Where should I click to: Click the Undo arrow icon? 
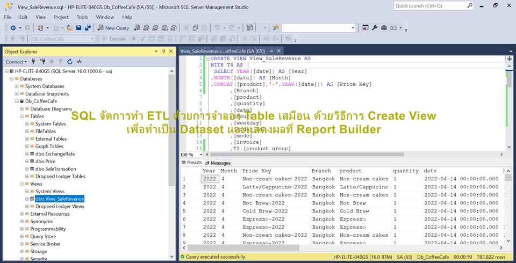[x=217, y=28]
